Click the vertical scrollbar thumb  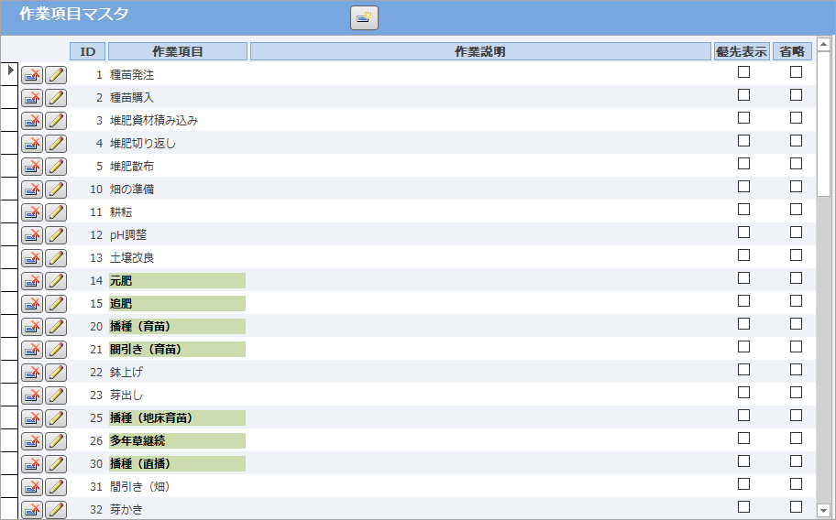pos(823,124)
